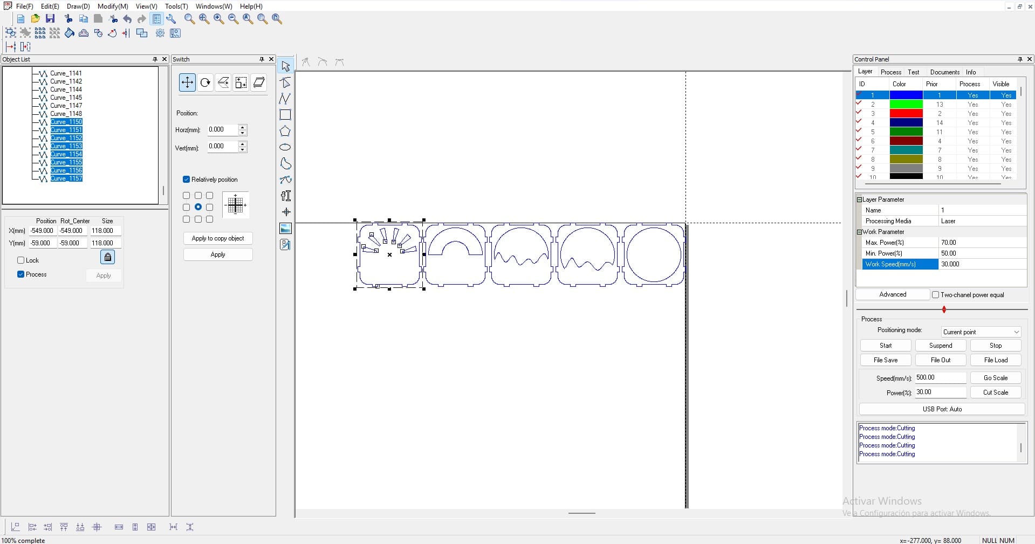Increase the Horz(mm) value with up arrow
This screenshot has width=1035, height=544.
click(x=243, y=127)
